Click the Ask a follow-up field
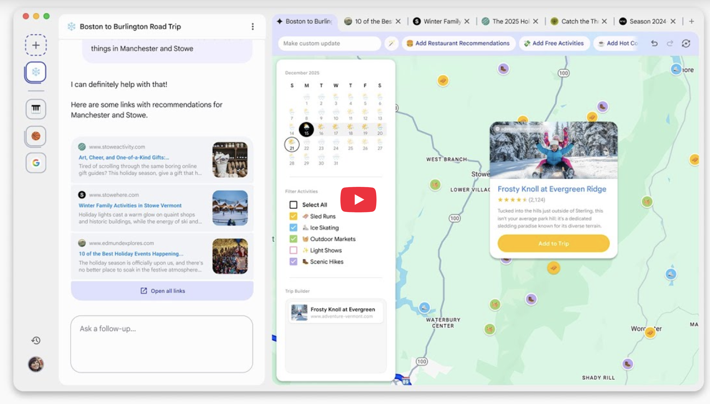This screenshot has width=710, height=404. (161, 344)
